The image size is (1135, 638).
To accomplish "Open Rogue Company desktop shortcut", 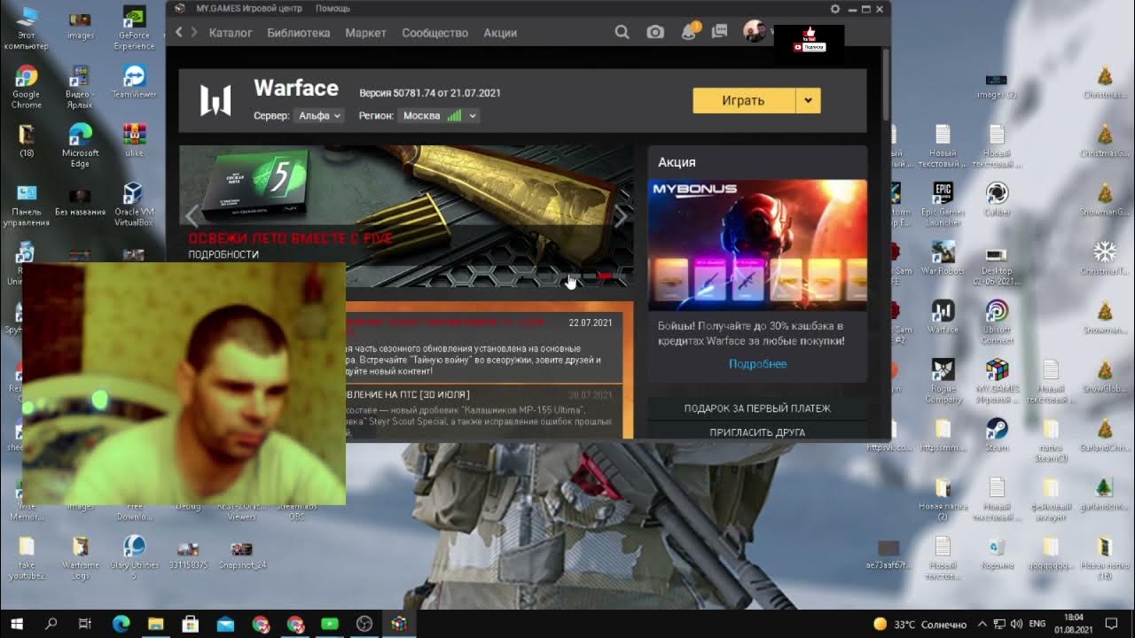I will 943,381.
